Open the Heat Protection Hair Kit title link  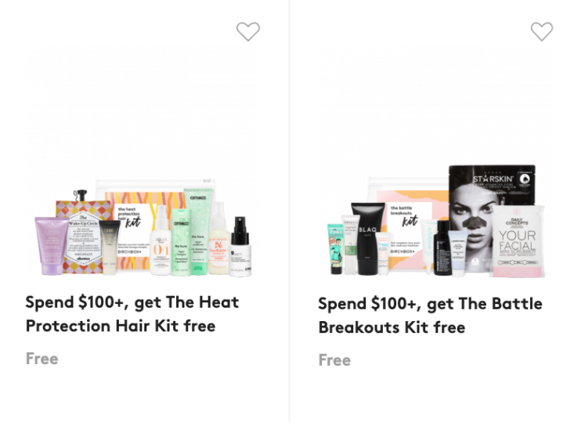coord(132,314)
